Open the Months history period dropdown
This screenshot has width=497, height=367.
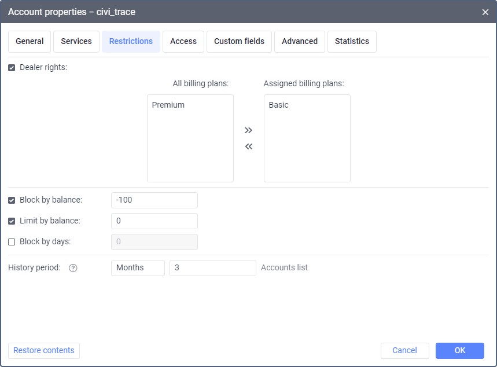coord(138,268)
